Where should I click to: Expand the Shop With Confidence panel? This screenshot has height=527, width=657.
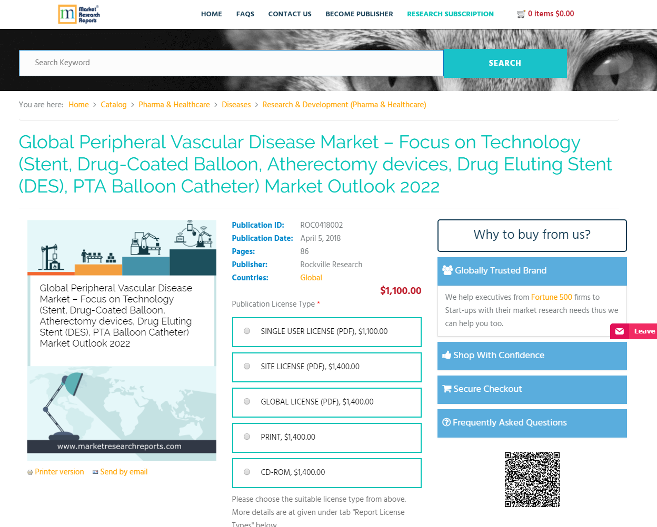[532, 356]
